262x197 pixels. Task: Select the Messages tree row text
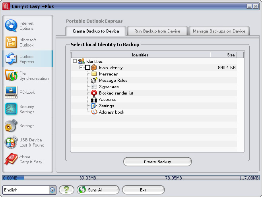pos(108,74)
